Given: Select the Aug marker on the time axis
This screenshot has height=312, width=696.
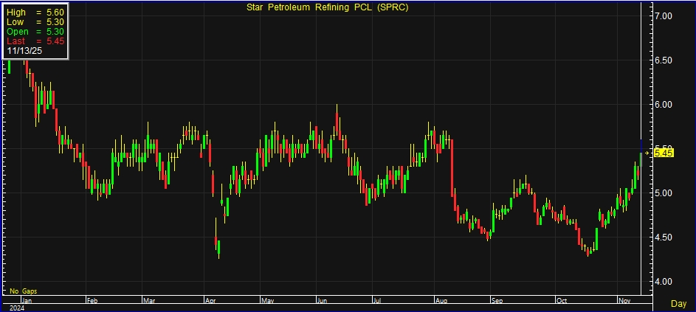Looking at the screenshot, I should 441,301.
